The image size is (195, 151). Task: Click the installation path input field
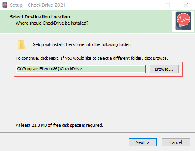[x=81, y=69]
